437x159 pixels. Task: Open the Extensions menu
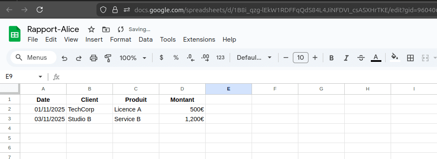[199, 40]
